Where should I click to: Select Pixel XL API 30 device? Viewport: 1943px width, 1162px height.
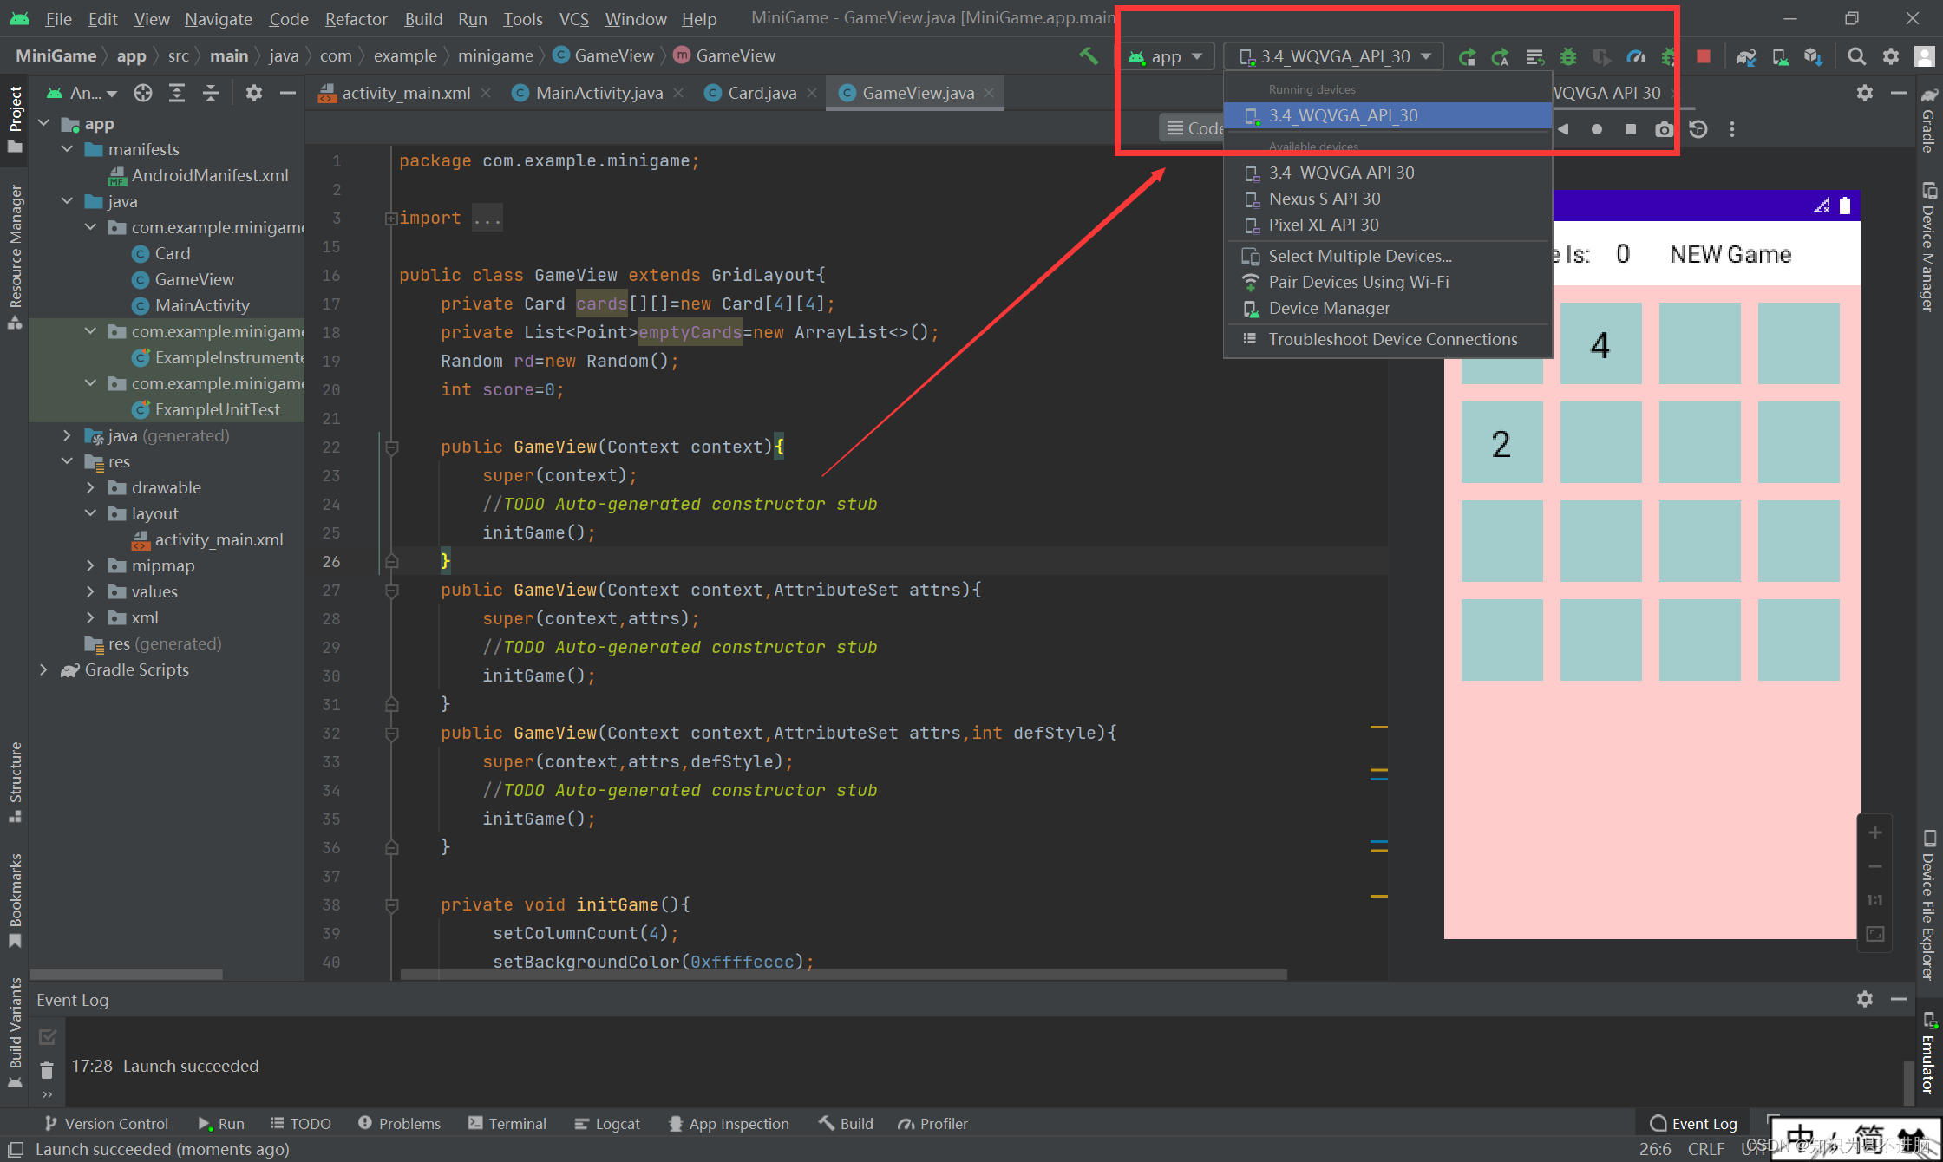(1323, 225)
